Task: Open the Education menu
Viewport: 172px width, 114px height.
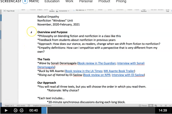Action: coord(52,2)
